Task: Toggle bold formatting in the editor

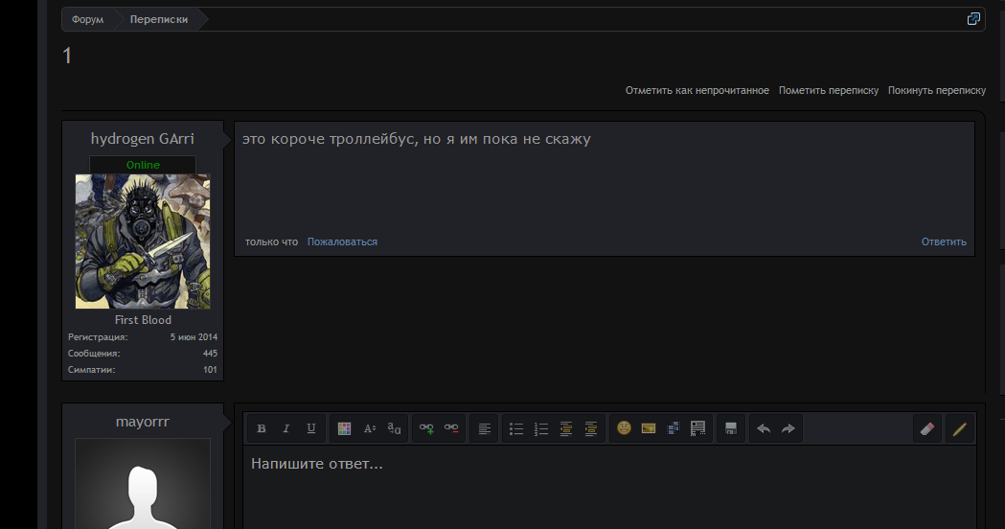Action: (x=262, y=428)
